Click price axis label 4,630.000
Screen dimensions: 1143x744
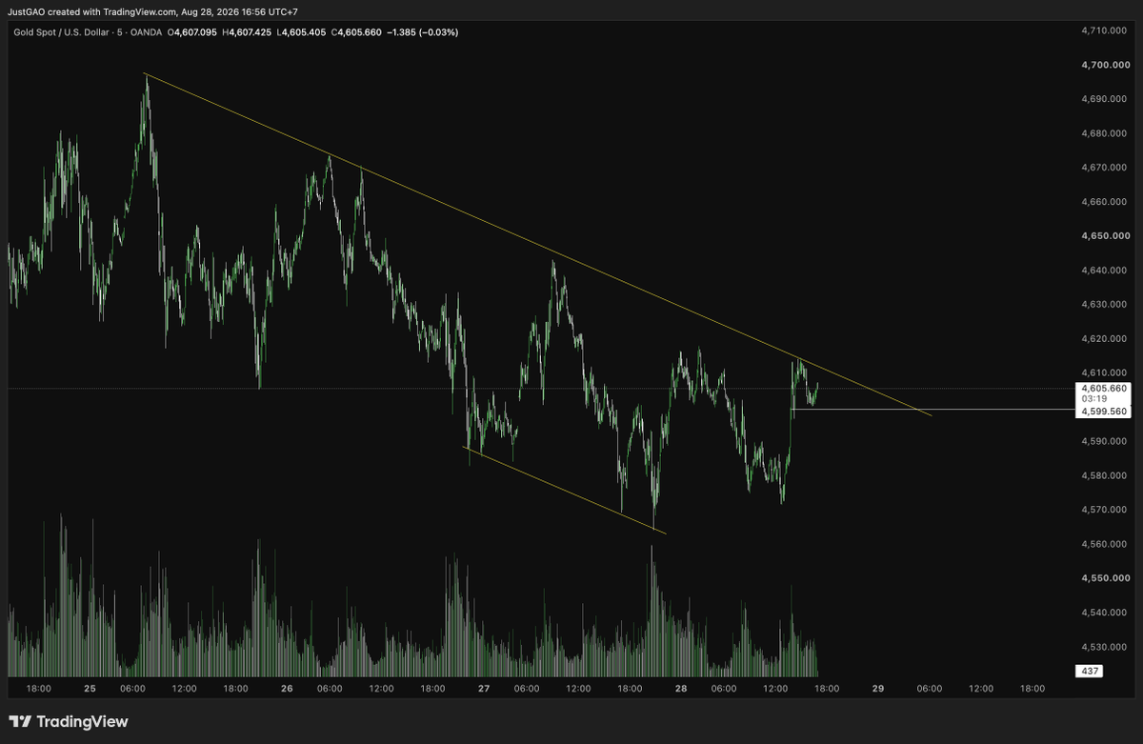tap(1105, 304)
